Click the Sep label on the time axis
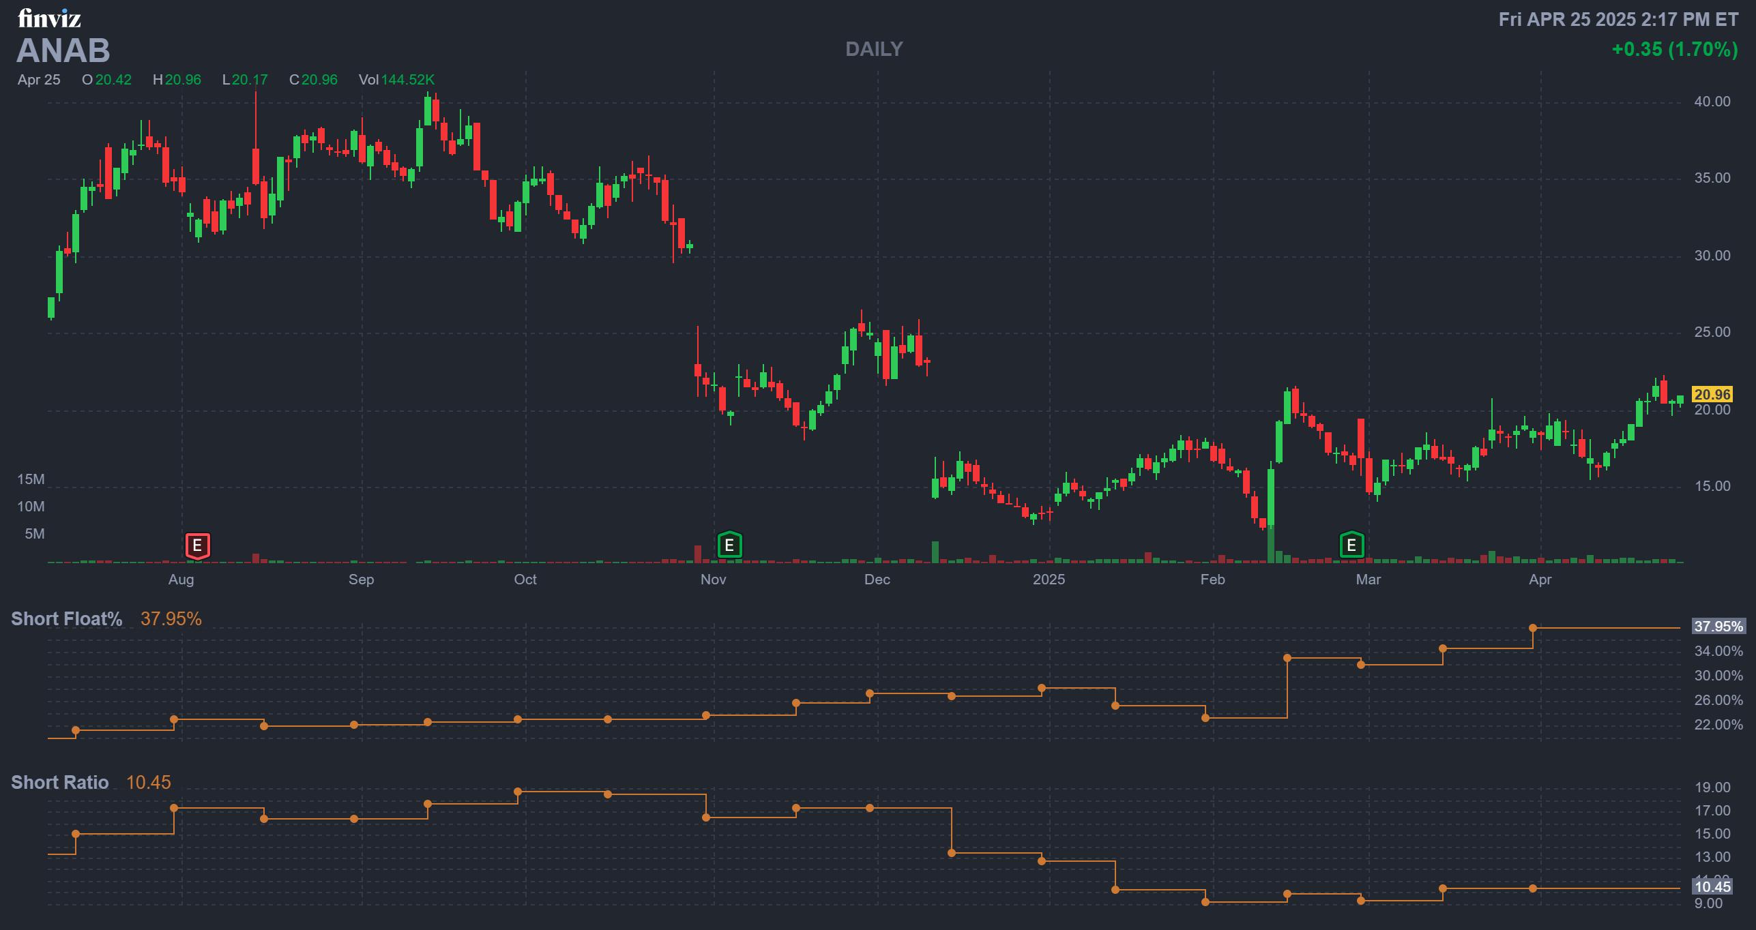Viewport: 1756px width, 930px height. pos(361,580)
